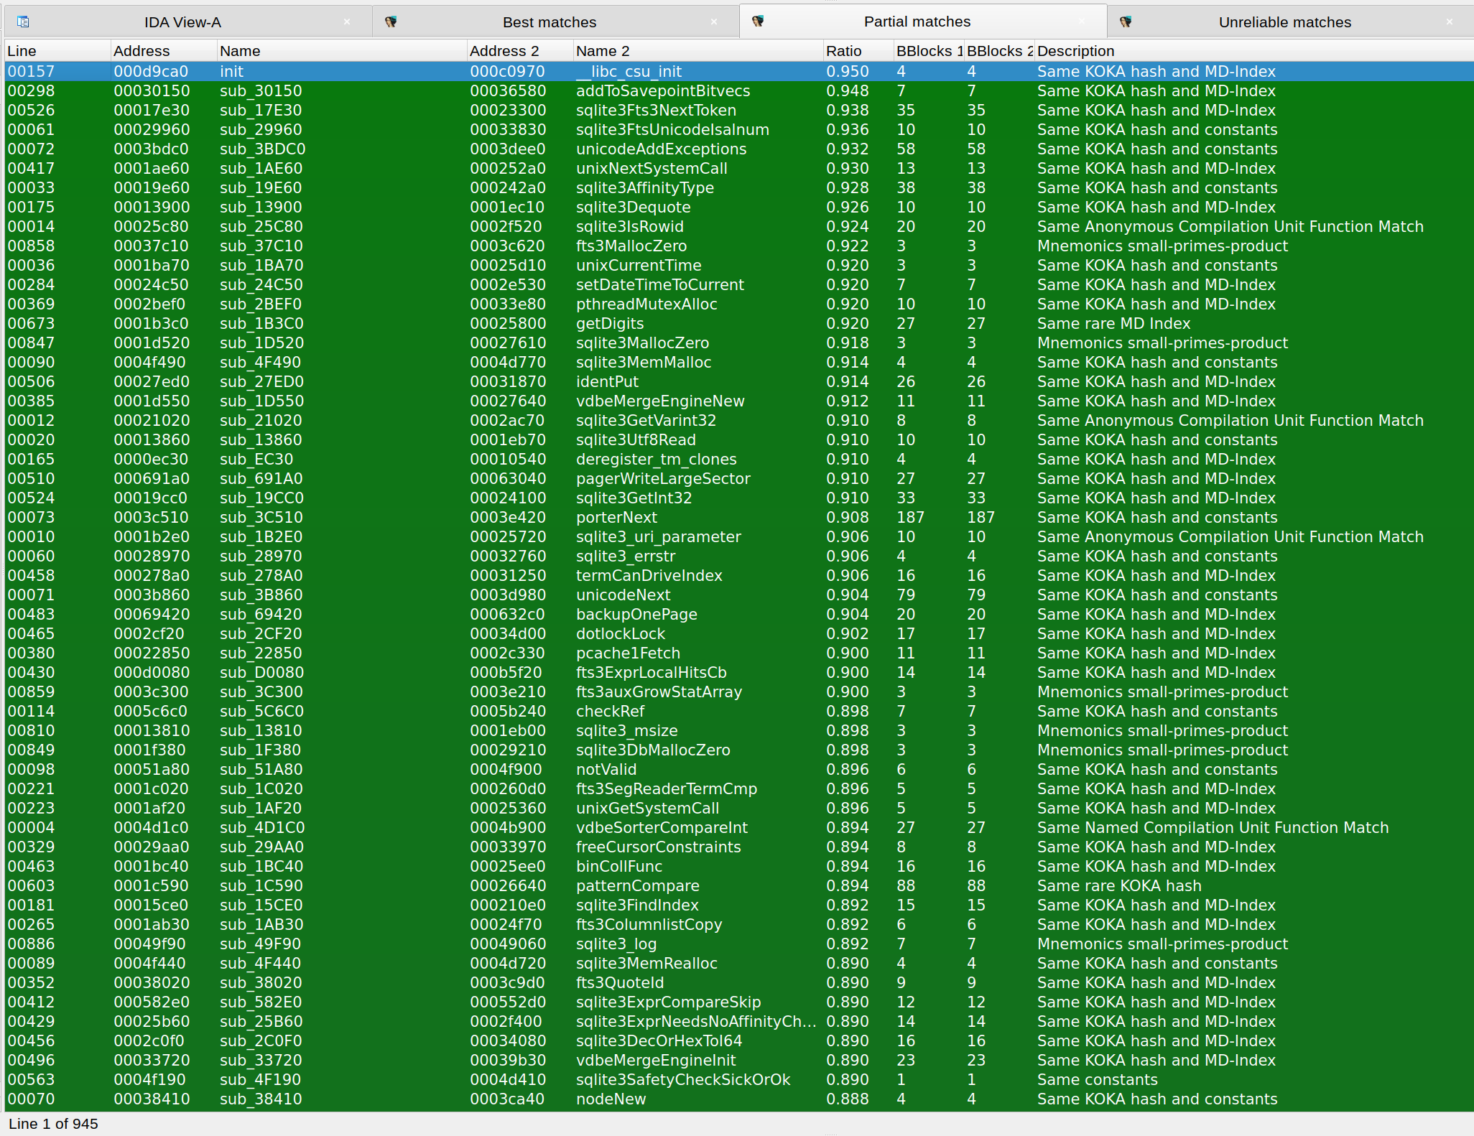
Task: Sort by the Description column header
Action: coord(1075,51)
